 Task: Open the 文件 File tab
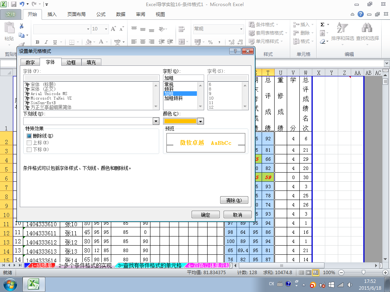tap(11, 14)
